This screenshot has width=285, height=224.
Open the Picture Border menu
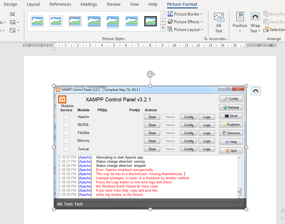pyautogui.click(x=185, y=14)
